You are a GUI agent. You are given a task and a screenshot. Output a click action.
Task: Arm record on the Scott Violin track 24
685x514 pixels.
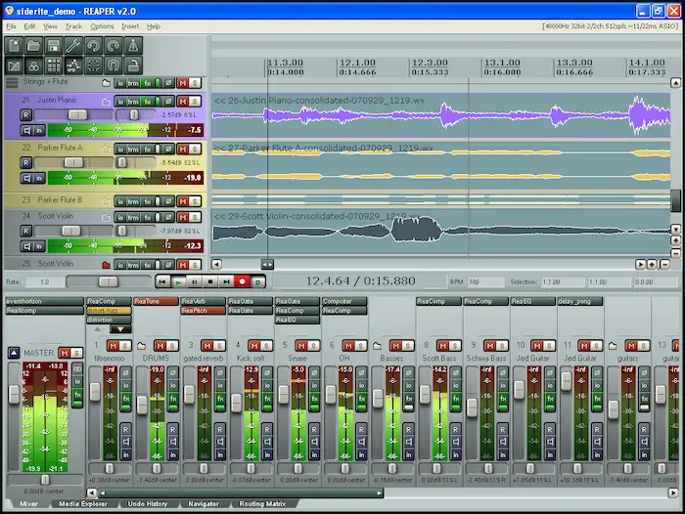pos(25,231)
